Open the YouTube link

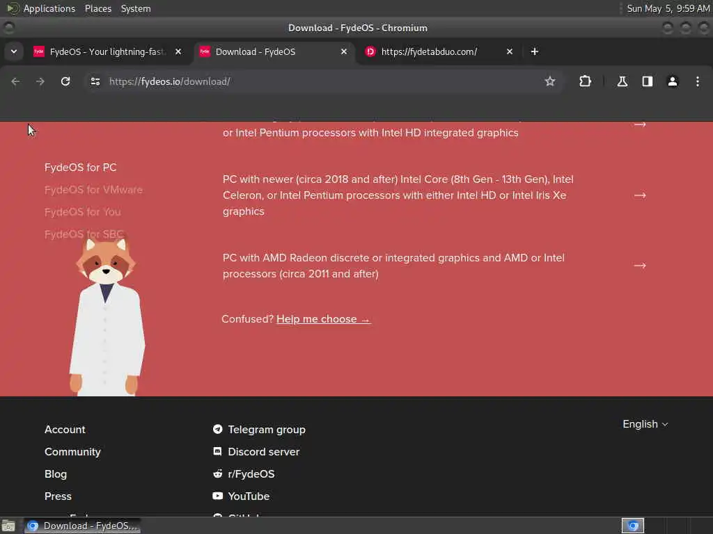click(249, 496)
